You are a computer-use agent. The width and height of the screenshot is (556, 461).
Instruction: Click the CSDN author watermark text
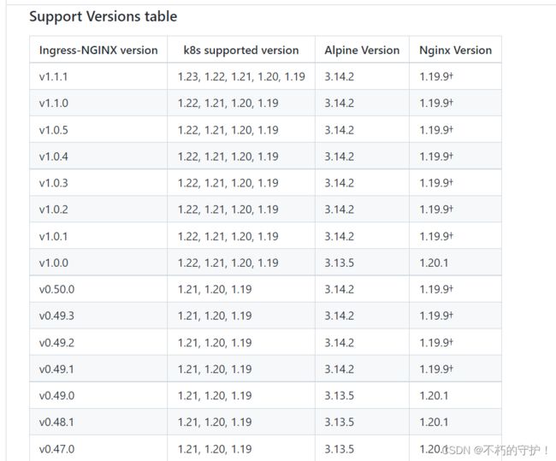pos(496,451)
